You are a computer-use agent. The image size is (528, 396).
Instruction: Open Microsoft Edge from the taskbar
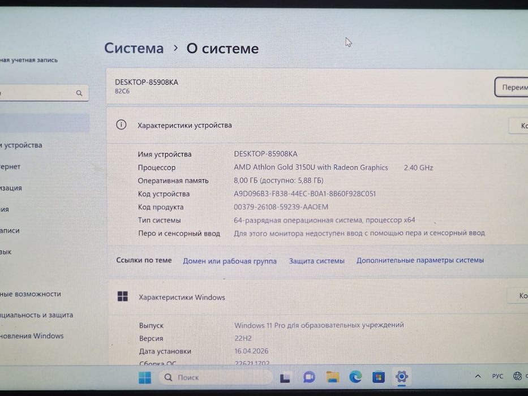[355, 377]
